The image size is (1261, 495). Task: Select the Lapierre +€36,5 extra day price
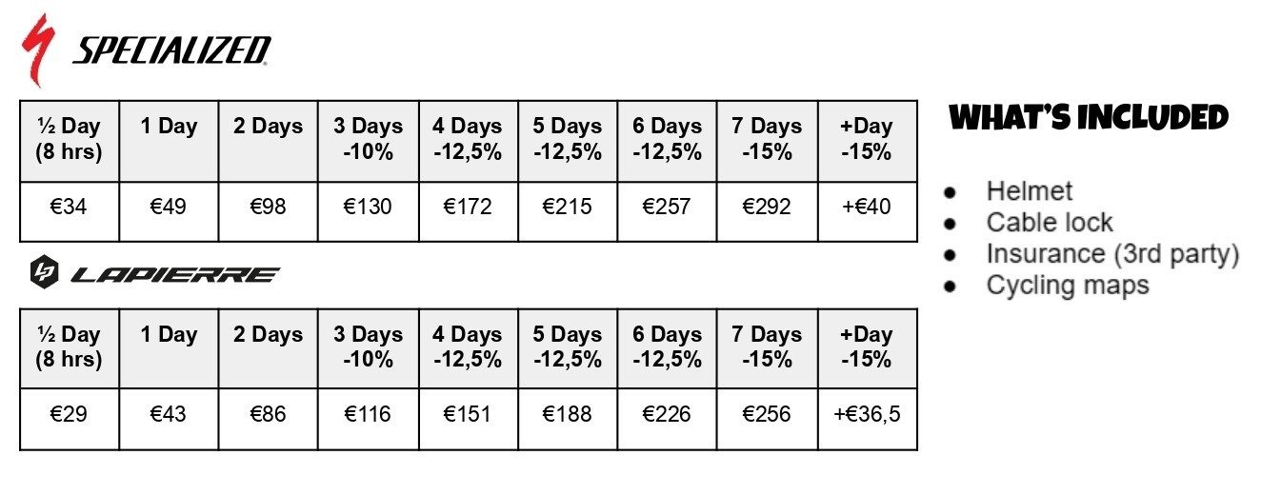click(867, 414)
